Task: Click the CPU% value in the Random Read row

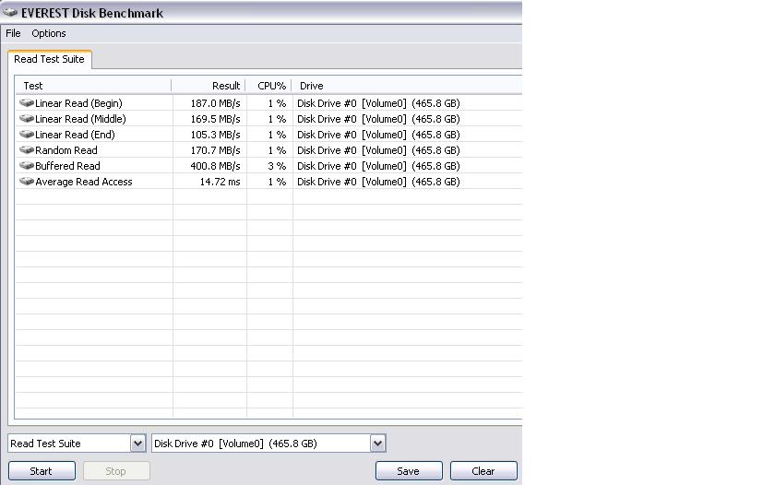Action: 277,149
